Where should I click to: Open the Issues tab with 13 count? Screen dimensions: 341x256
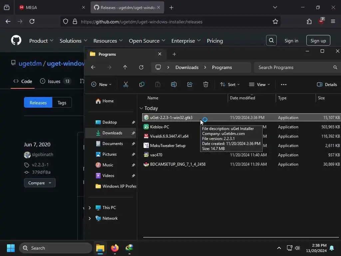56,81
